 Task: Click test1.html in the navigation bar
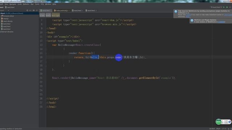pyautogui.click(x=10, y=7)
